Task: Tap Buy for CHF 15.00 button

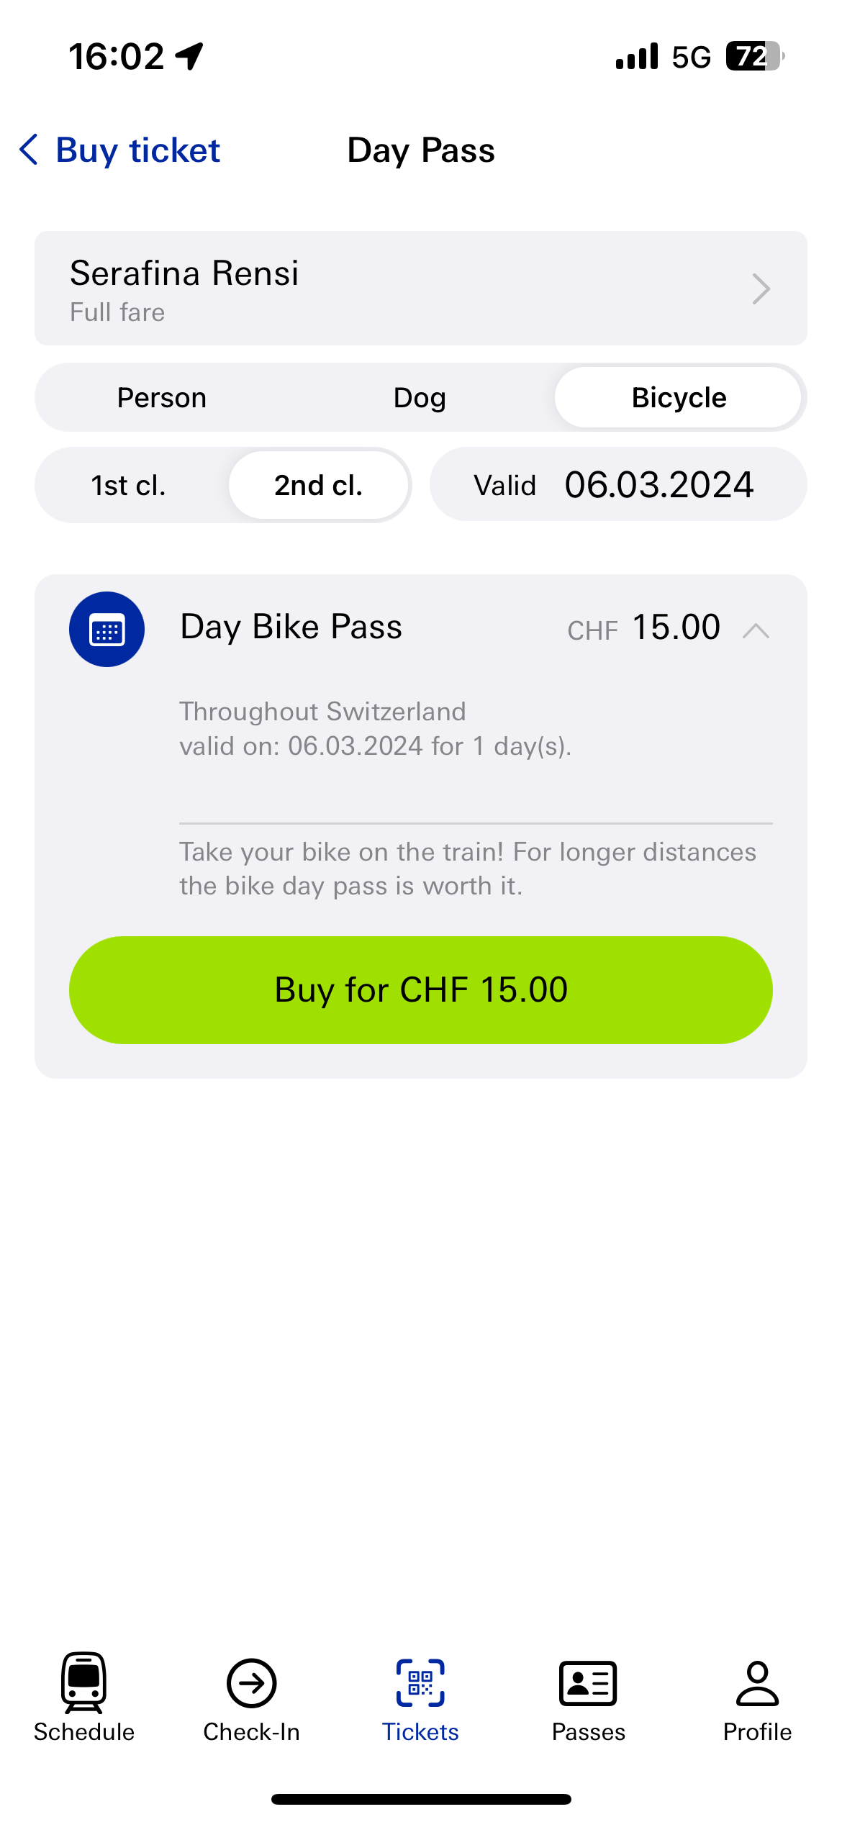Action: tap(420, 989)
